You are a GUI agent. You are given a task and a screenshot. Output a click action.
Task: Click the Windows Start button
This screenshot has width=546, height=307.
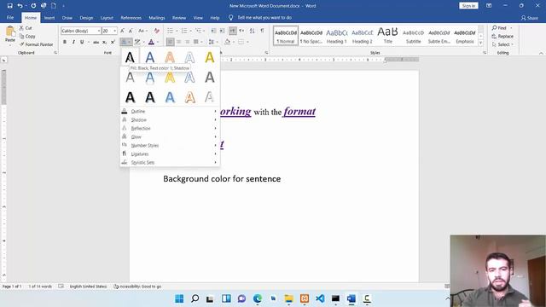pos(179,298)
